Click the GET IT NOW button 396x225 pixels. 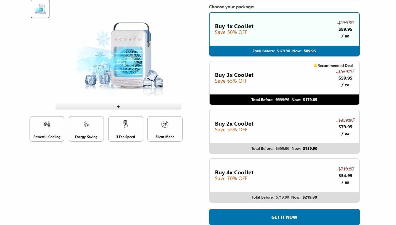tap(284, 217)
